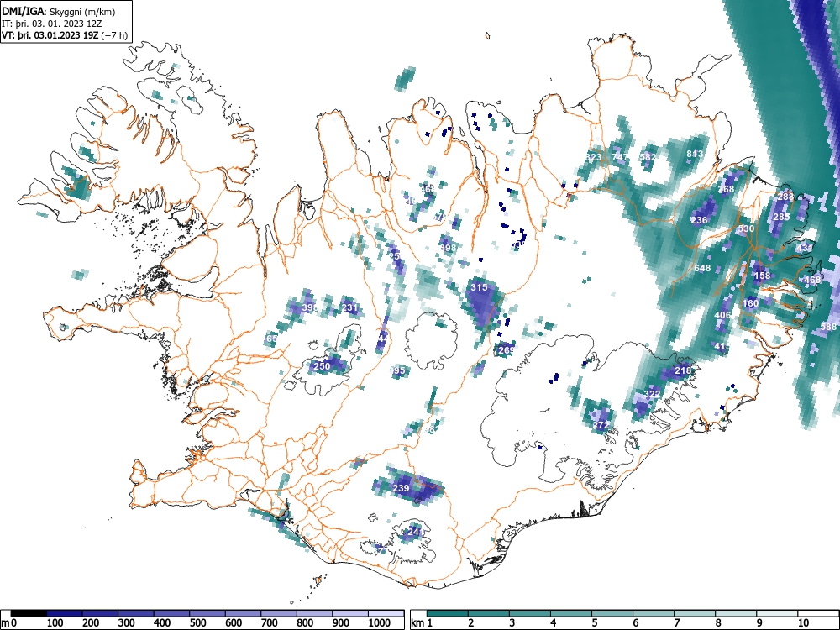
Task: Click the visibility value 588 offshore in the east
Action: [x=828, y=327]
